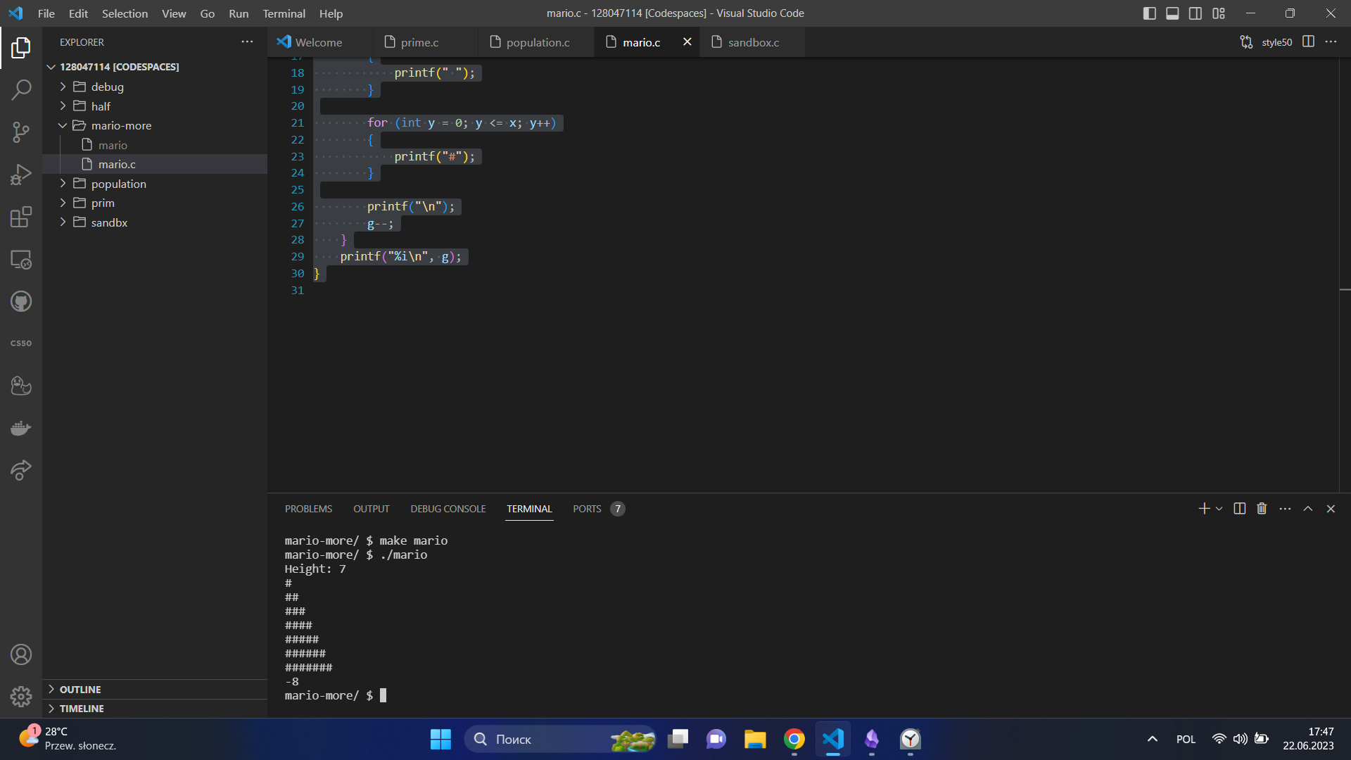Image resolution: width=1351 pixels, height=760 pixels.
Task: Click the CS50 icon in activity bar
Action: pos(20,343)
